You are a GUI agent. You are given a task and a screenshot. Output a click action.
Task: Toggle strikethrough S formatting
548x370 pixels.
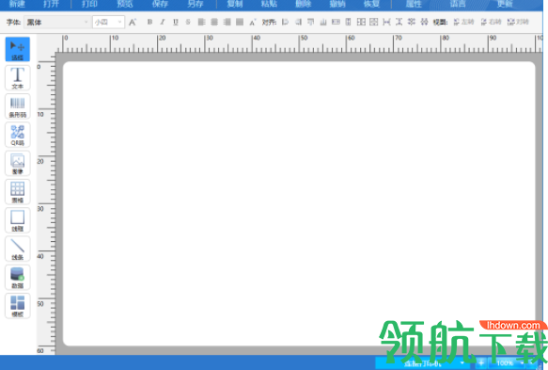point(188,22)
